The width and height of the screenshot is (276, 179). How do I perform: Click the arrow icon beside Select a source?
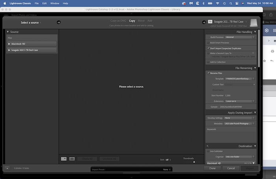(x=59, y=22)
